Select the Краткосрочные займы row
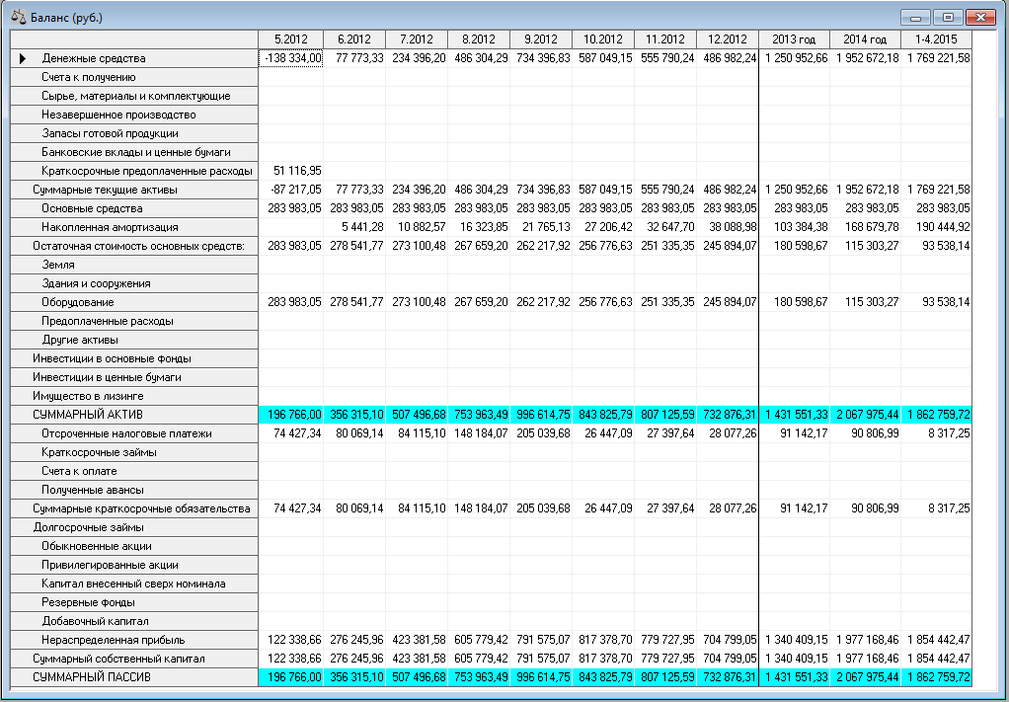The width and height of the screenshot is (1009, 702). click(x=134, y=452)
